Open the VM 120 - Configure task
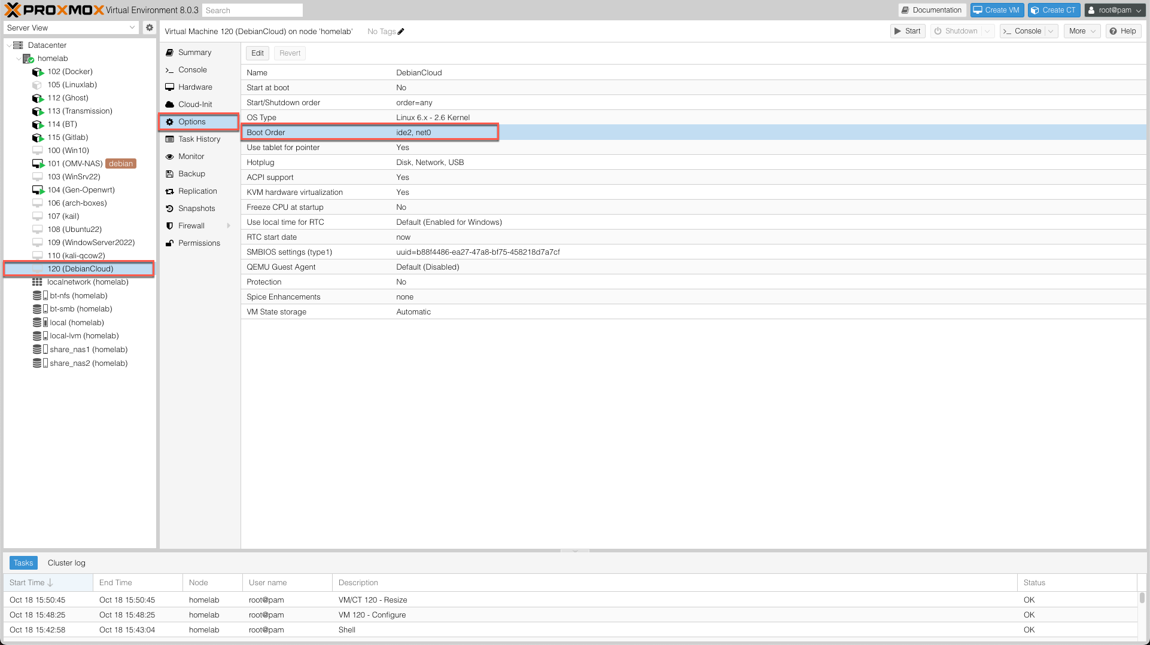 [x=570, y=615]
